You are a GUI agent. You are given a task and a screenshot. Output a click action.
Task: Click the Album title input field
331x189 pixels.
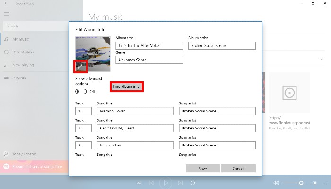tap(149, 46)
